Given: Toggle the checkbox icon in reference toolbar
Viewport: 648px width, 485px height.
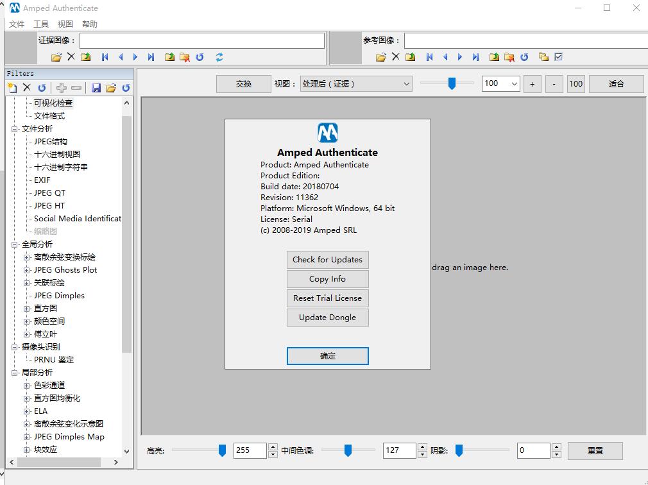Looking at the screenshot, I should pos(558,57).
